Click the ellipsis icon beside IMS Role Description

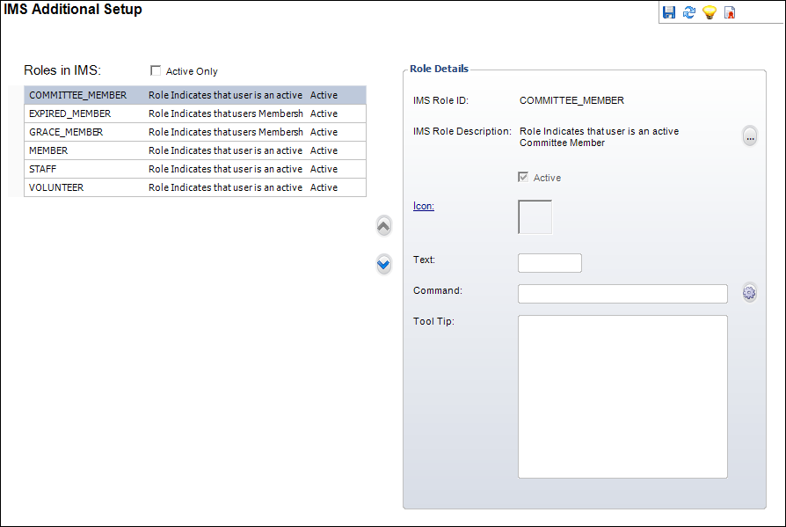(x=750, y=136)
